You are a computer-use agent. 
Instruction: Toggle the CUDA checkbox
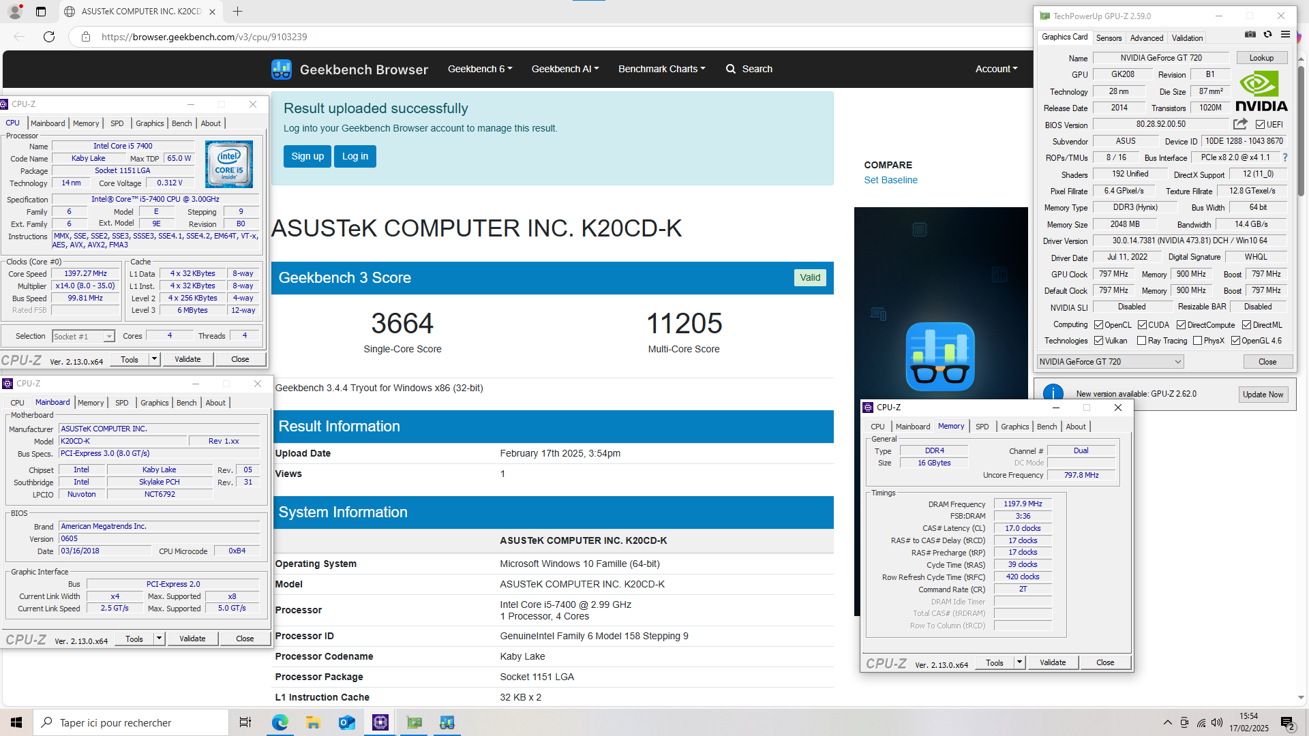(1142, 325)
